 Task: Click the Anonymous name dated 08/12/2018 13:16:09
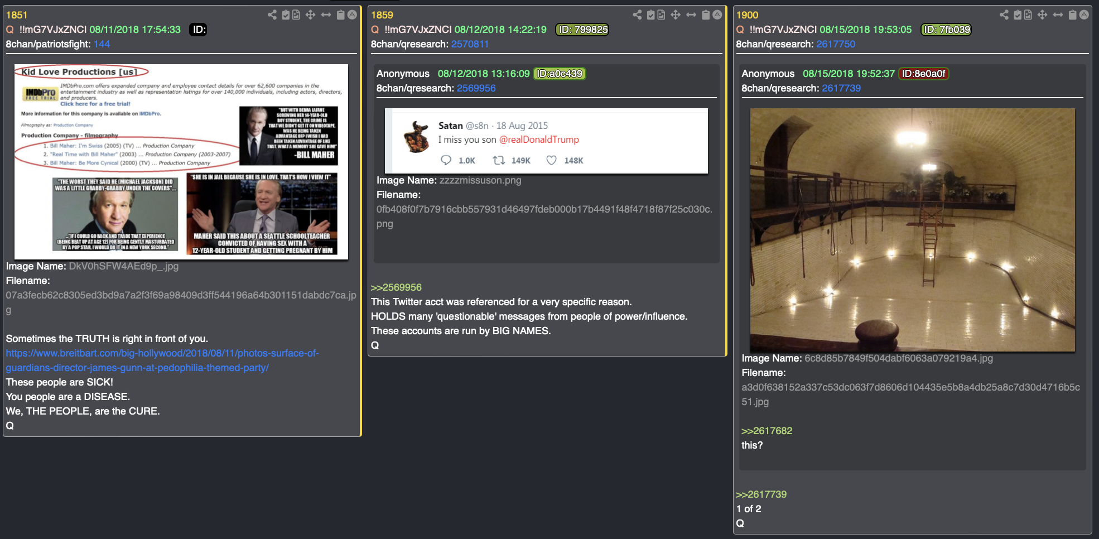coord(403,74)
